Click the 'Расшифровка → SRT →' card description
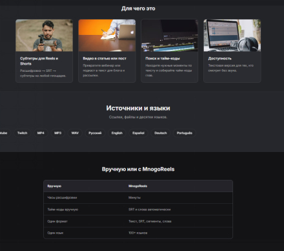This screenshot has height=251, width=284. click(x=43, y=73)
